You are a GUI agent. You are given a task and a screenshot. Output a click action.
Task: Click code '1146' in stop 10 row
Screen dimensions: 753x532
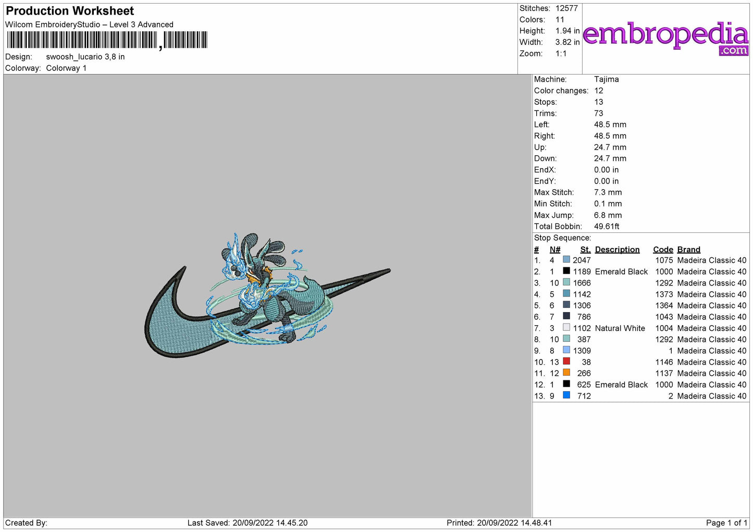click(664, 362)
